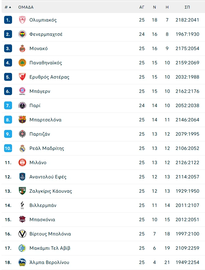Sort standings by Η losses column
The image size is (205, 270).
click(167, 7)
